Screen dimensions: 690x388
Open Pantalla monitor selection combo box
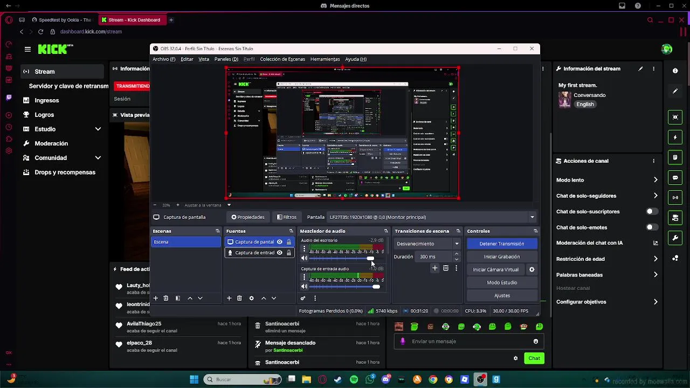point(431,217)
